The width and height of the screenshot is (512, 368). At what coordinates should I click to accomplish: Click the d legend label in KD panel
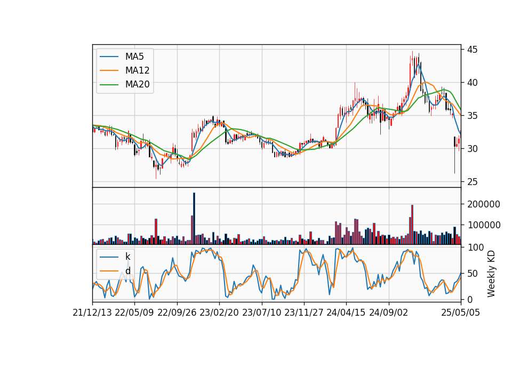click(x=127, y=271)
